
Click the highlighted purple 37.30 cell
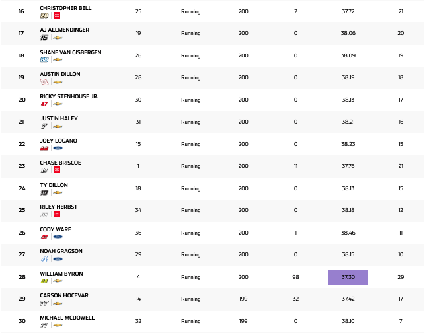(348, 277)
